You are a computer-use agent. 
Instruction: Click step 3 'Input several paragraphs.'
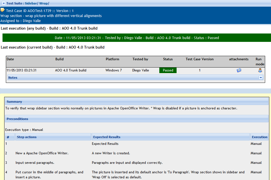pyautogui.click(x=35, y=163)
